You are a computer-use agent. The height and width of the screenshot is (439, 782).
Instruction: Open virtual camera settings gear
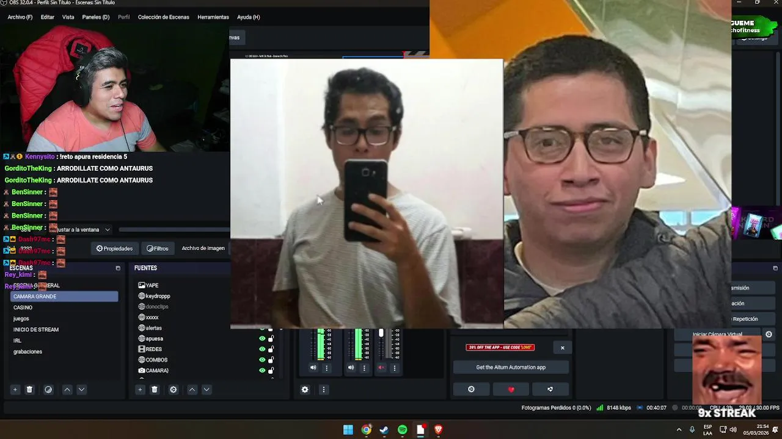[x=769, y=334]
